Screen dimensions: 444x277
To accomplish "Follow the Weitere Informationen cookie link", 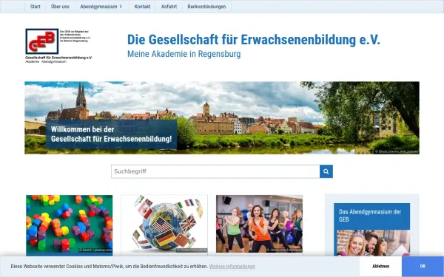I will pos(232,266).
